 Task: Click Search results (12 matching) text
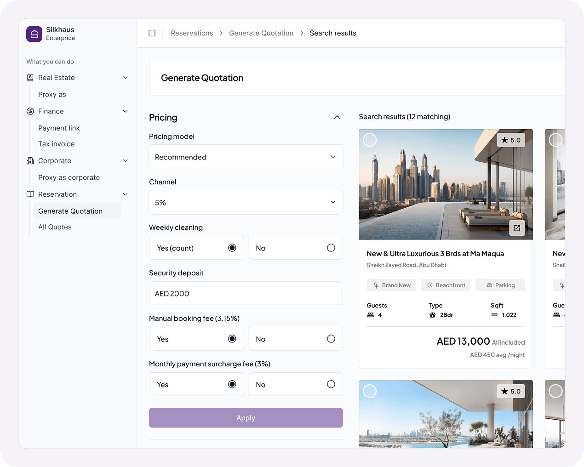(405, 117)
